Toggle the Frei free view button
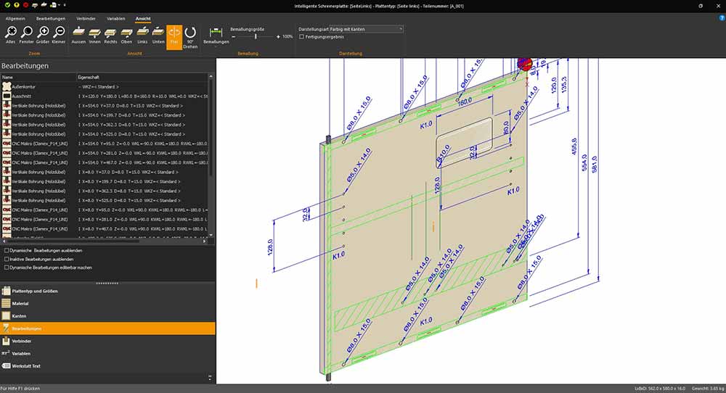 pos(174,36)
